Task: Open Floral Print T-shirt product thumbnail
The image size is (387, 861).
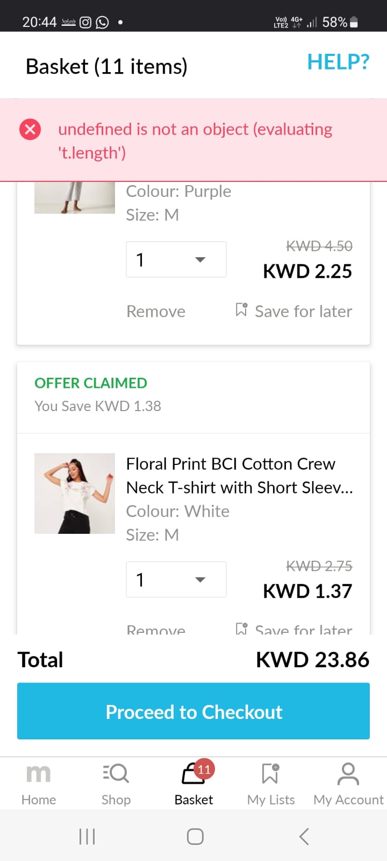Action: 75,493
